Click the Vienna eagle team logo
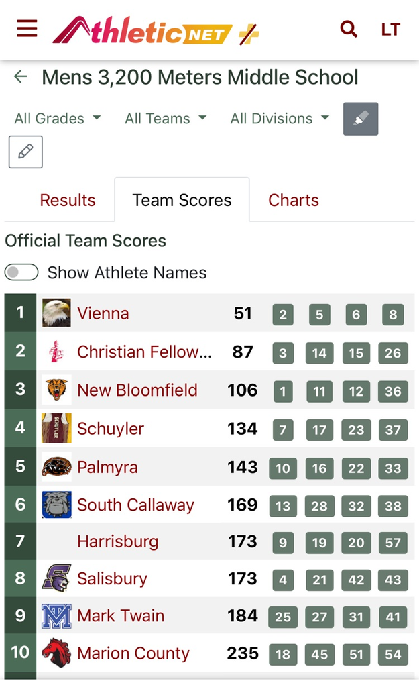Screen dimensions: 419x687 [56, 313]
